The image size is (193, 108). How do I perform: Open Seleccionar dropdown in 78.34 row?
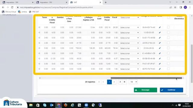point(129,48)
